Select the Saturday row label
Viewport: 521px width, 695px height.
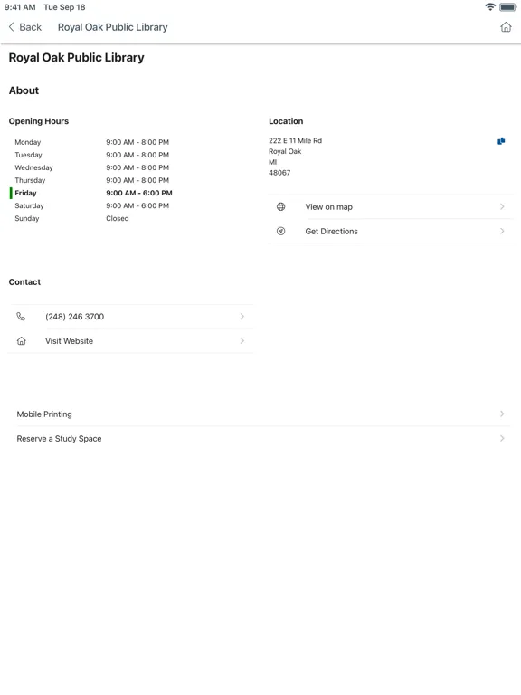[x=29, y=205]
